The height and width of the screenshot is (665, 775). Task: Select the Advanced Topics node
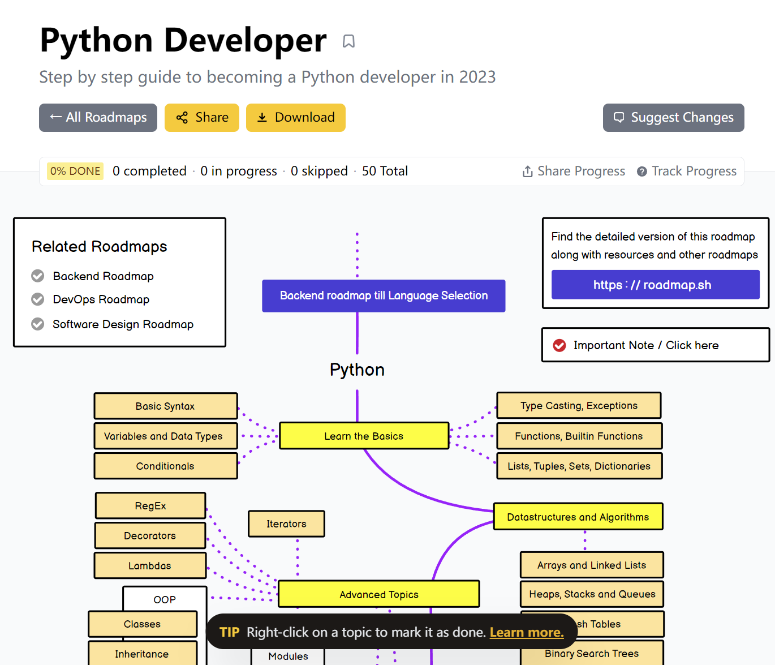[379, 594]
